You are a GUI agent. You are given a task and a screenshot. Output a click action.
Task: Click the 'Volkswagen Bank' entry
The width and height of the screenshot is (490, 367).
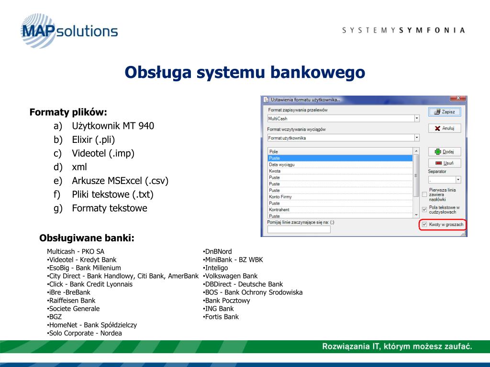[230, 276]
